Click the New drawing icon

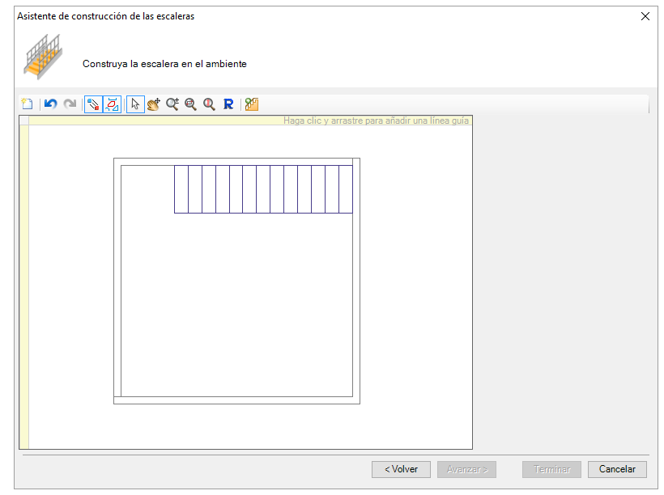tap(27, 104)
